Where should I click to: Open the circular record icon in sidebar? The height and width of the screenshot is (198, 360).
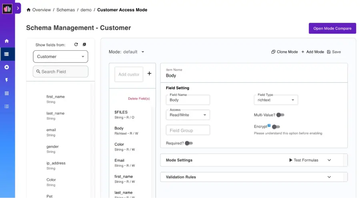pyautogui.click(x=7, y=67)
